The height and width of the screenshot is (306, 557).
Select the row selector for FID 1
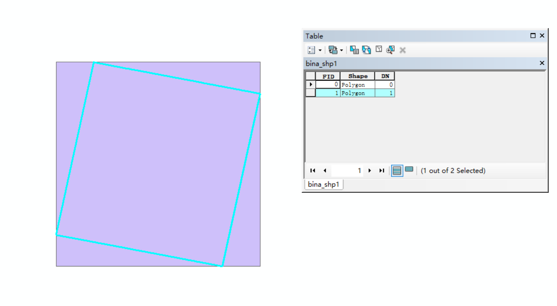[x=311, y=93]
